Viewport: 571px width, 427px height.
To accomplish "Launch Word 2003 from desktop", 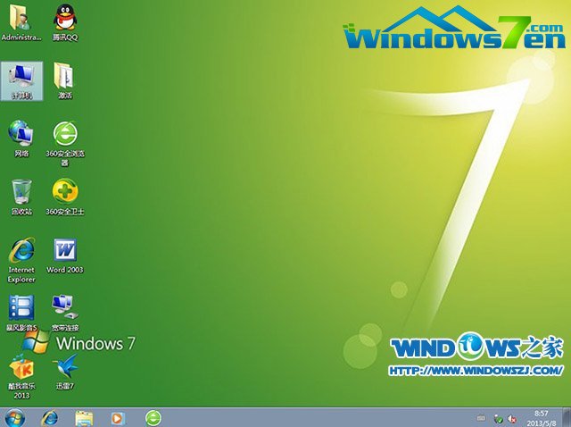I will [x=64, y=251].
